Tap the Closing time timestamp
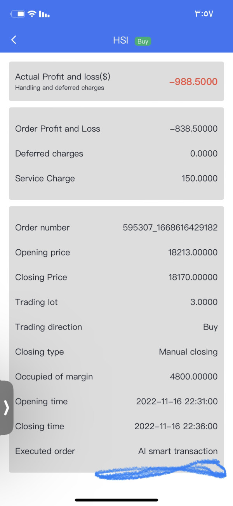 pos(176,427)
